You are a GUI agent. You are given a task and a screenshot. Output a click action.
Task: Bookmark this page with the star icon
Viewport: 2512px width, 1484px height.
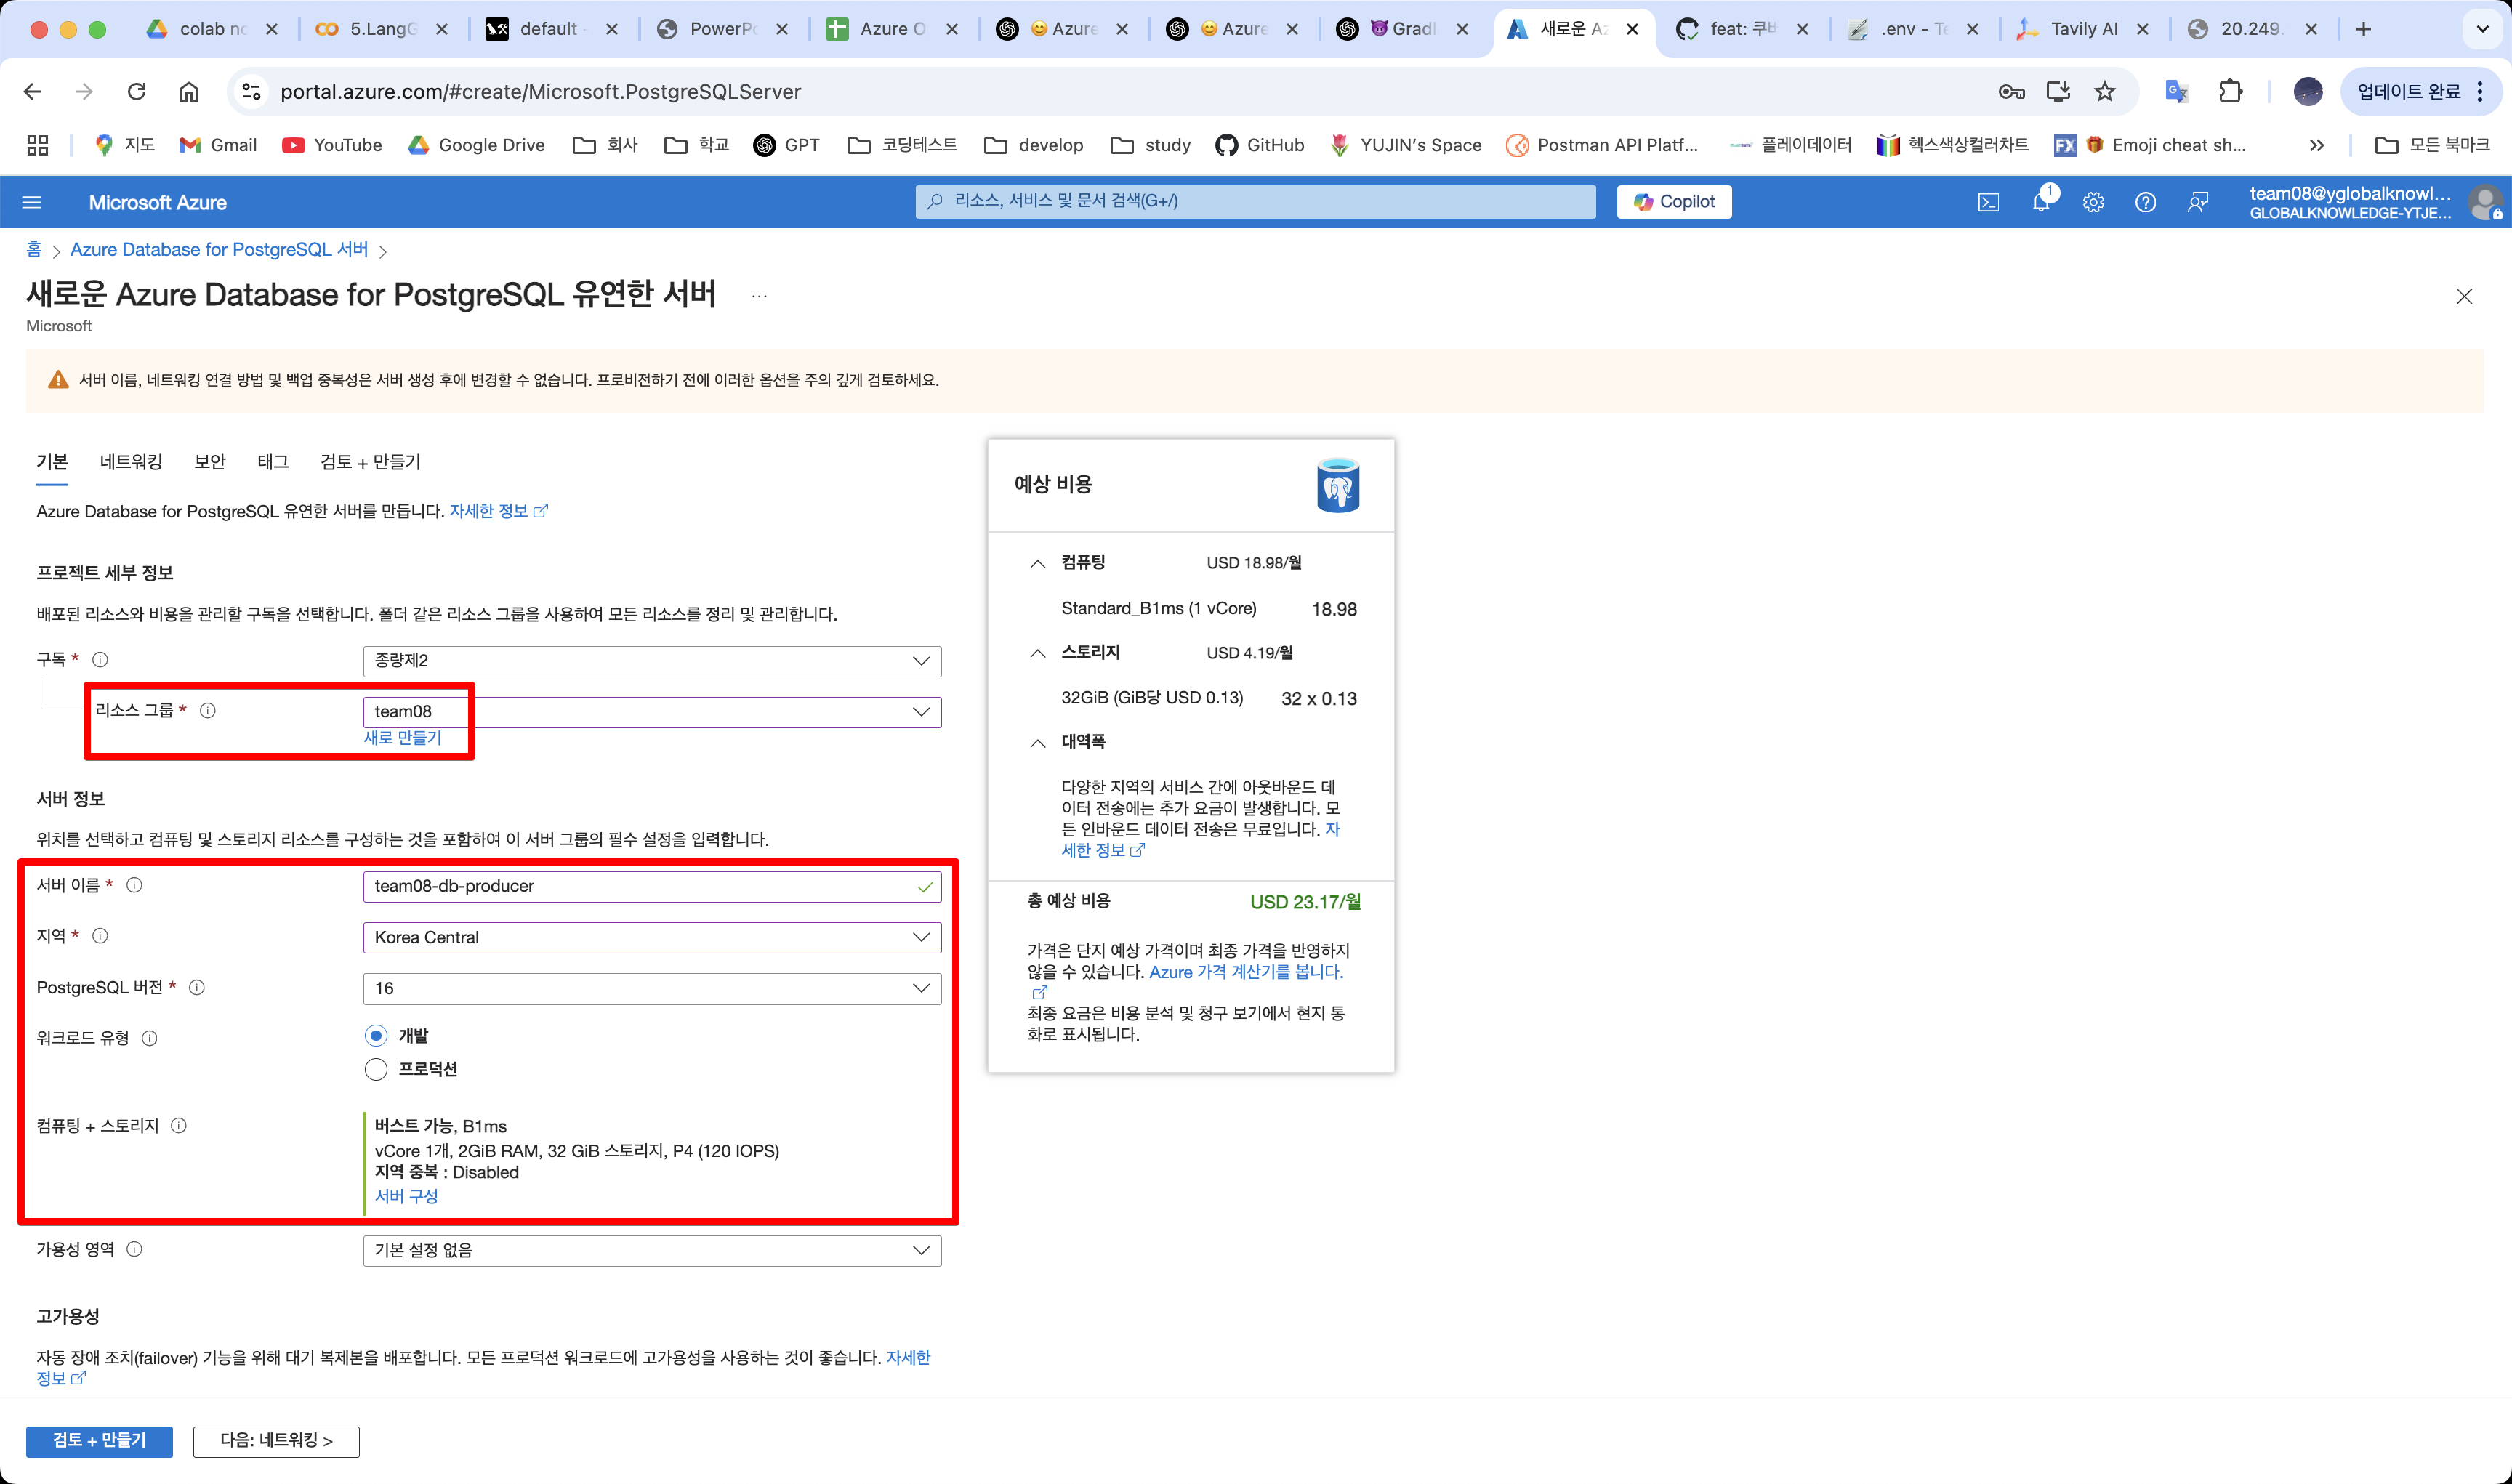2105,92
